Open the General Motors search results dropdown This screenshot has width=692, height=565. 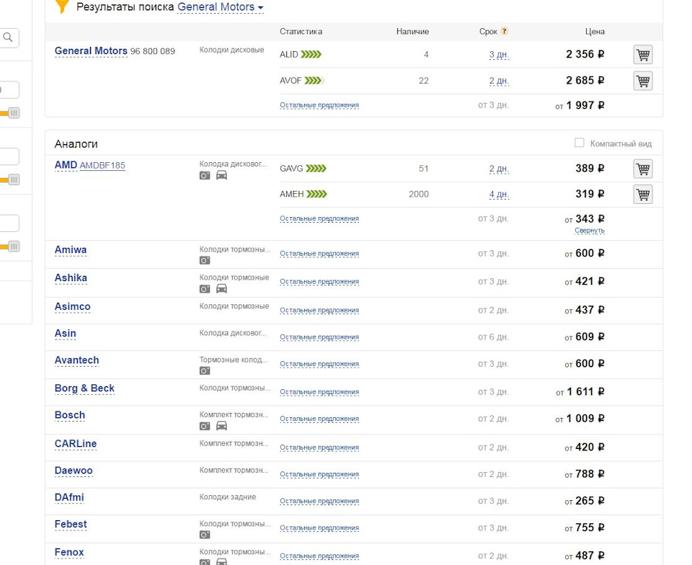tap(221, 7)
